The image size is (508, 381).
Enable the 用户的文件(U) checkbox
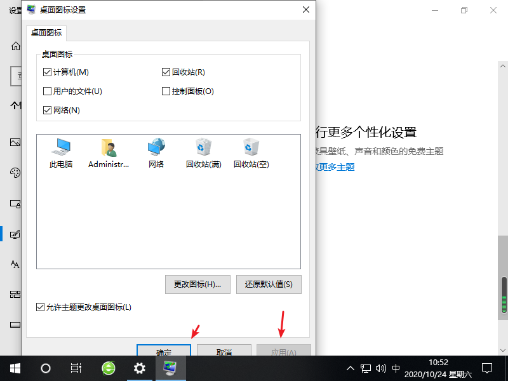tap(48, 91)
